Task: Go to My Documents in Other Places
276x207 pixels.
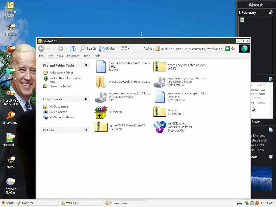Action: click(58, 106)
